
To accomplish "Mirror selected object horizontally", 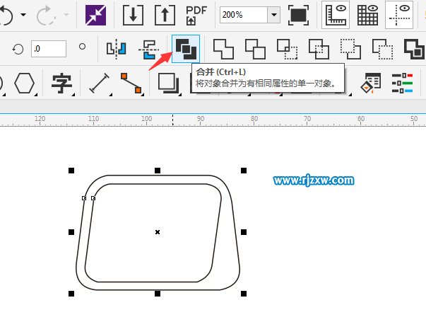I will point(115,49).
